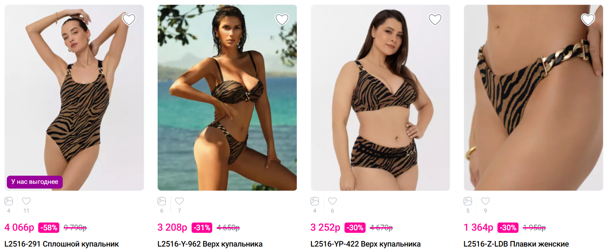The width and height of the screenshot is (610, 250).
Task: Click likes heart icon showing 6
Action: coord(332,201)
